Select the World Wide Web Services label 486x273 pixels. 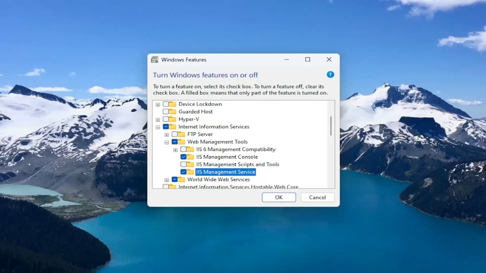click(219, 180)
